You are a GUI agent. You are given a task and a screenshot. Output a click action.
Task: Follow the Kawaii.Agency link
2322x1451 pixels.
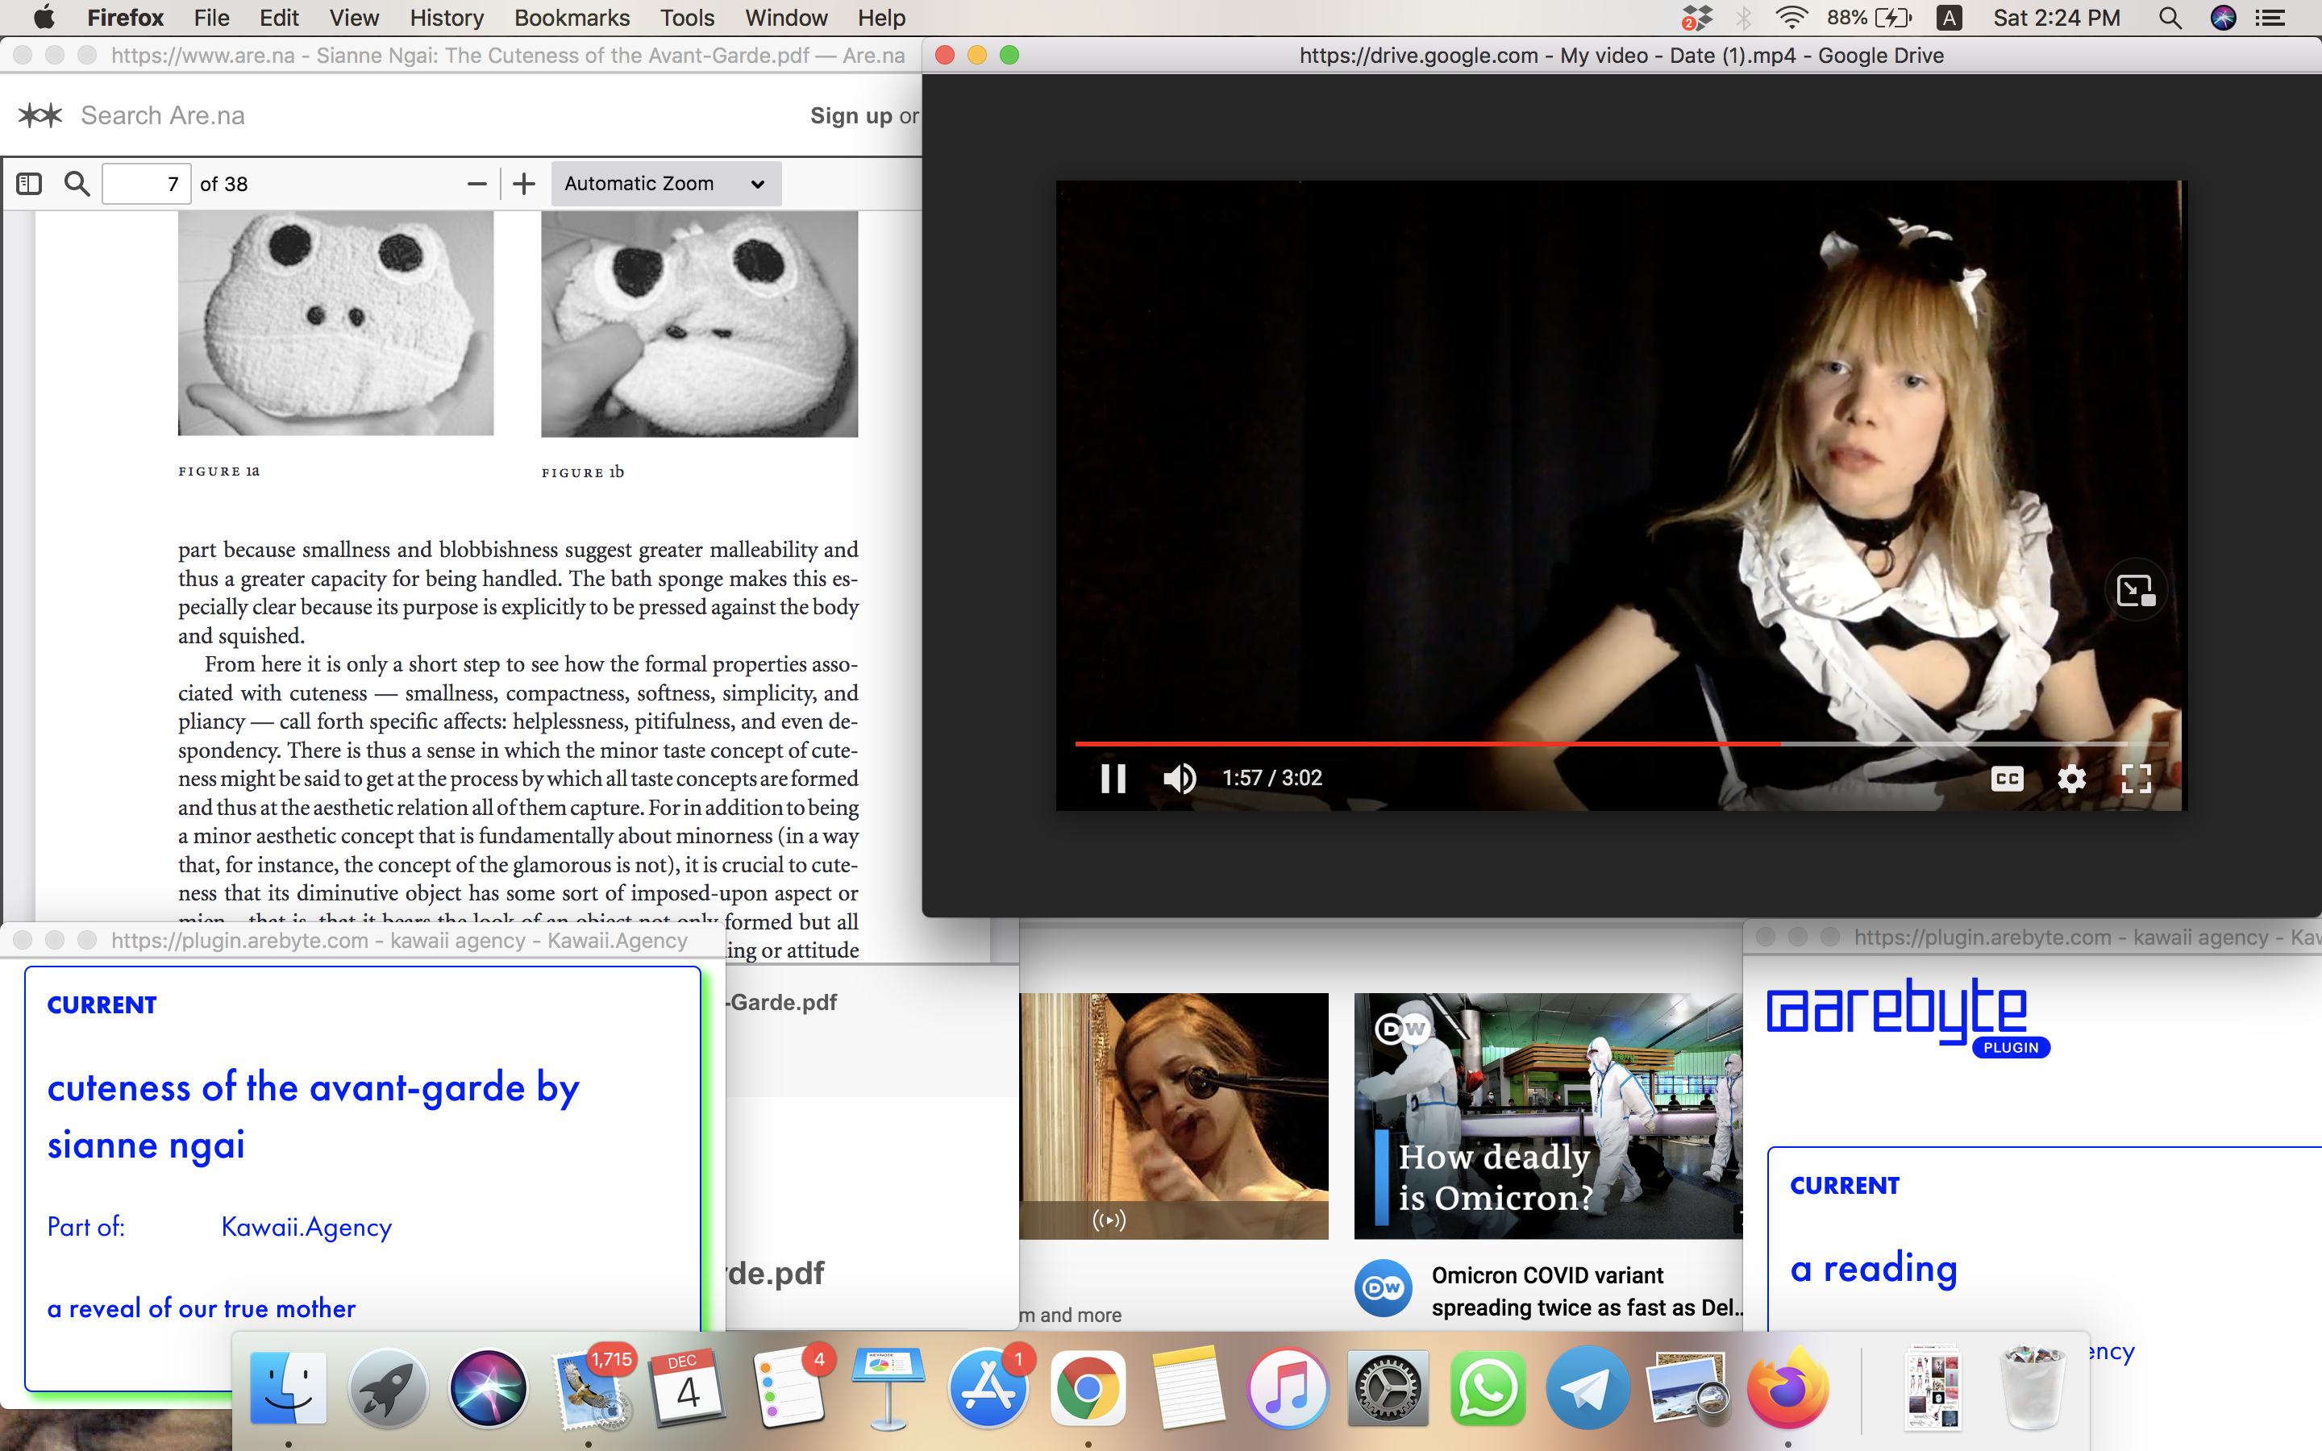306,1228
